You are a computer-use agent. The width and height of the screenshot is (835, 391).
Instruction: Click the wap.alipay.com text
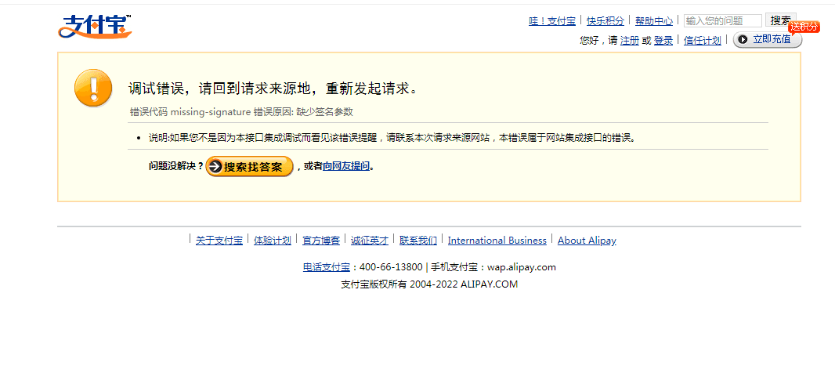coord(522,267)
